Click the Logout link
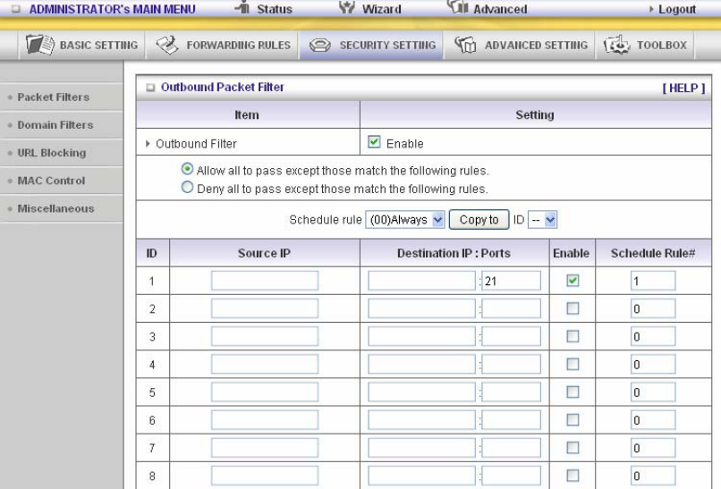Viewport: 721px width, 489px height. (x=676, y=9)
